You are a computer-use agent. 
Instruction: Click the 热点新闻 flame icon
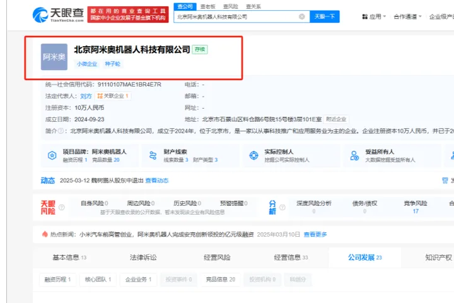pyautogui.click(x=45, y=234)
